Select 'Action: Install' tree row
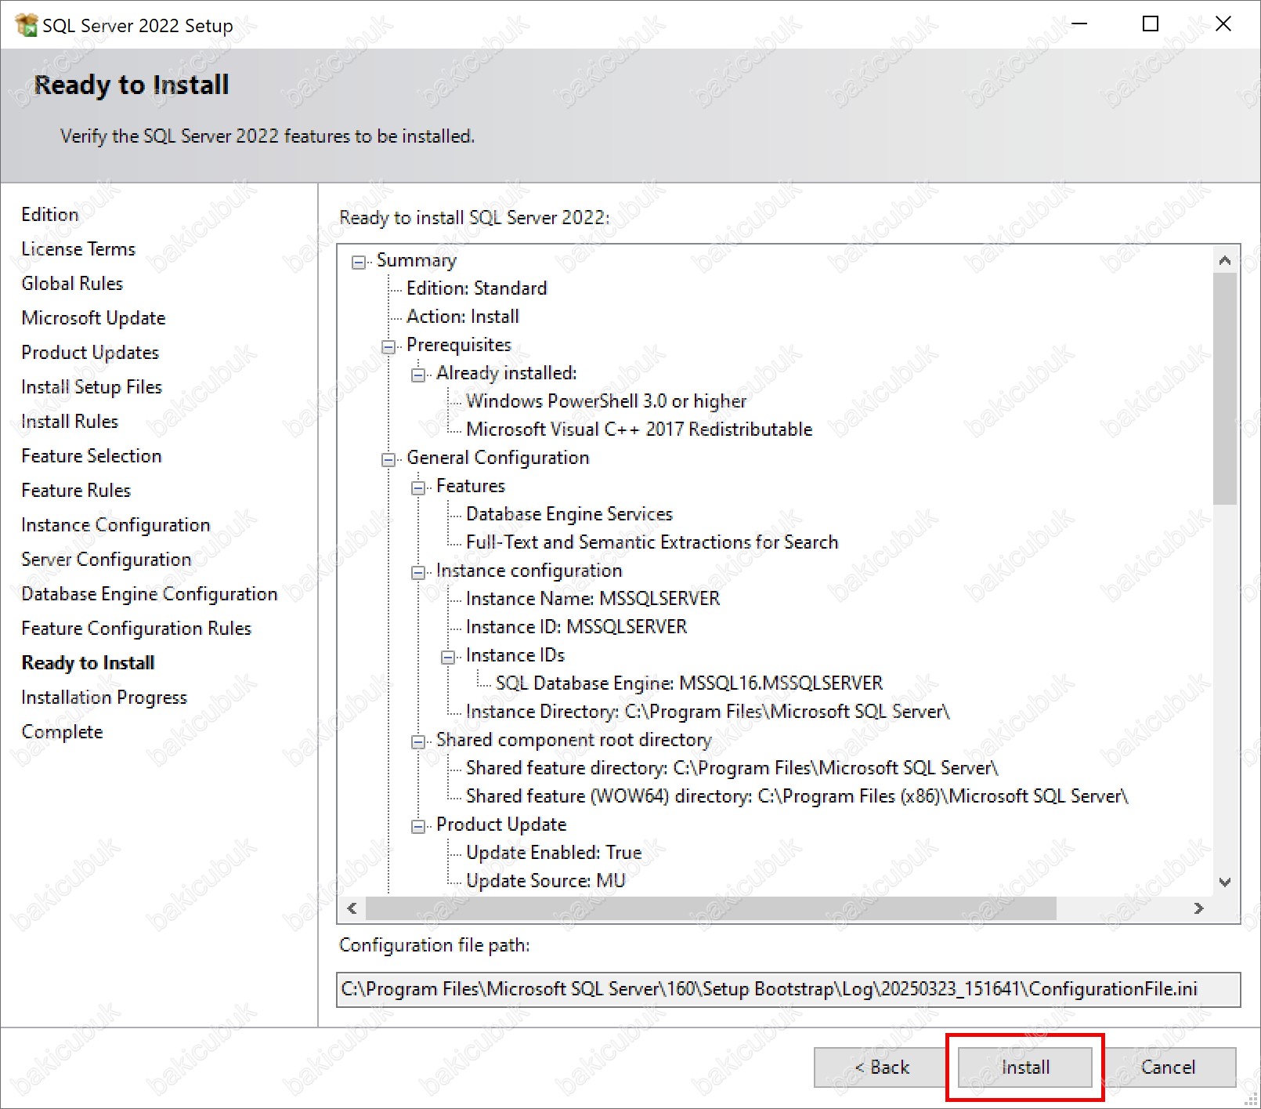Image resolution: width=1261 pixels, height=1109 pixels. tap(463, 317)
